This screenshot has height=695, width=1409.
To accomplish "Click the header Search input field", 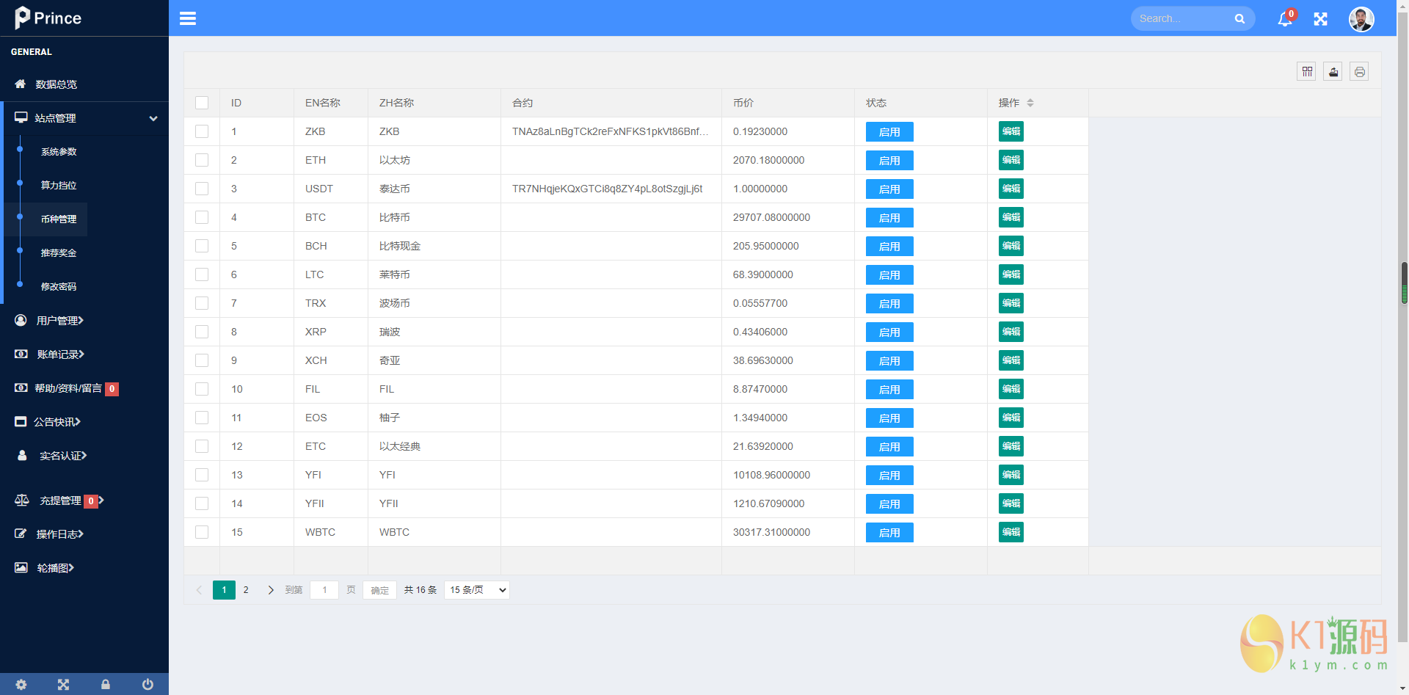I will (1182, 19).
